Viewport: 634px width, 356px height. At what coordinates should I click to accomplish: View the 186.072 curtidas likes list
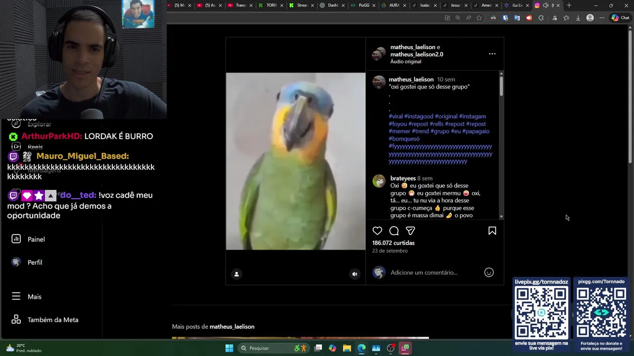click(393, 243)
